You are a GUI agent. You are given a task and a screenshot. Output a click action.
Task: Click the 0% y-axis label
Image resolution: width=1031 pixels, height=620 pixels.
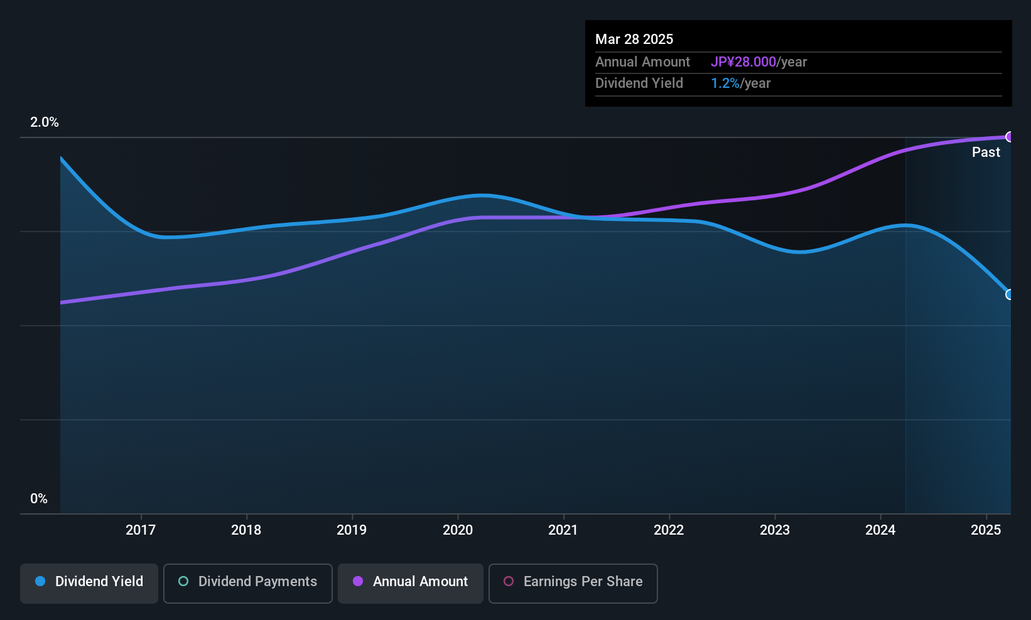tap(39, 499)
